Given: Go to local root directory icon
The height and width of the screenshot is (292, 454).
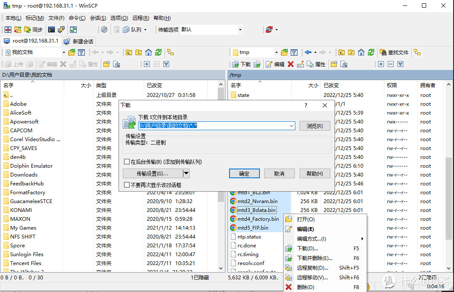Looking at the screenshot, I should 139,52.
